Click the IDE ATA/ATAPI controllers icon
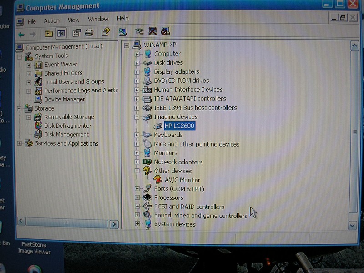The image size is (364, 273). [147, 99]
